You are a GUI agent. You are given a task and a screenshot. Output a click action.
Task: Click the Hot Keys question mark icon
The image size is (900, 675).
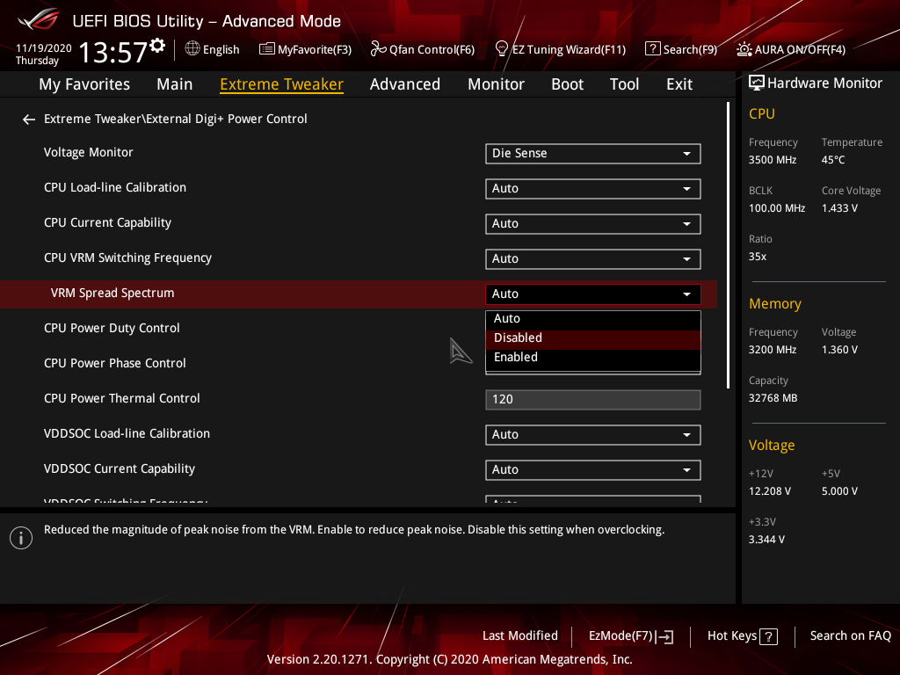[768, 636]
